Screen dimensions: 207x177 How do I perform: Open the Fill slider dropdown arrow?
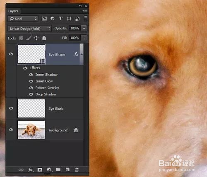tap(84, 38)
